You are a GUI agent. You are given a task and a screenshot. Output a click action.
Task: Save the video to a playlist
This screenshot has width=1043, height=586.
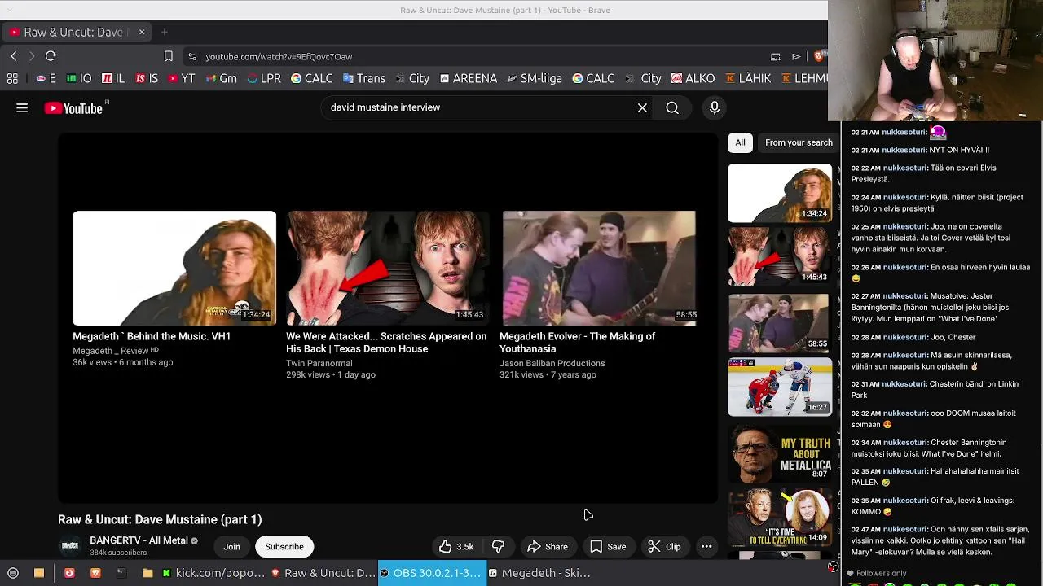[608, 547]
